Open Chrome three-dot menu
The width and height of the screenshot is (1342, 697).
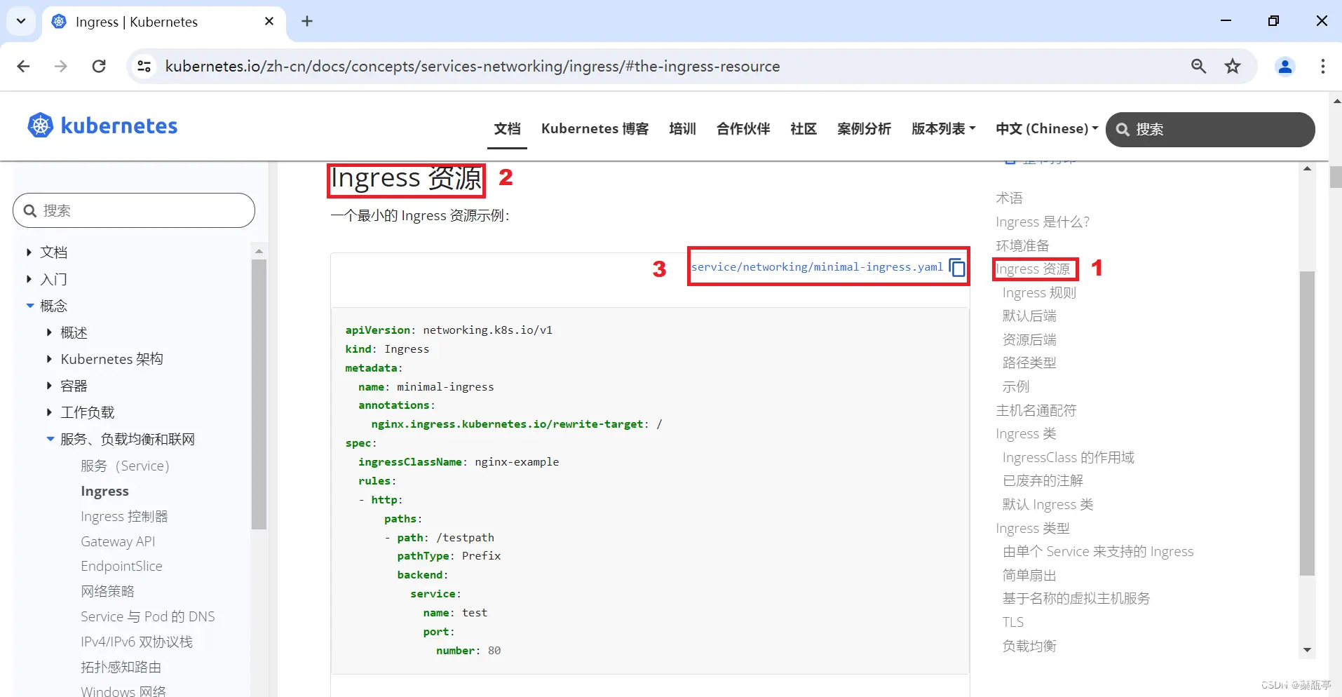click(1323, 66)
